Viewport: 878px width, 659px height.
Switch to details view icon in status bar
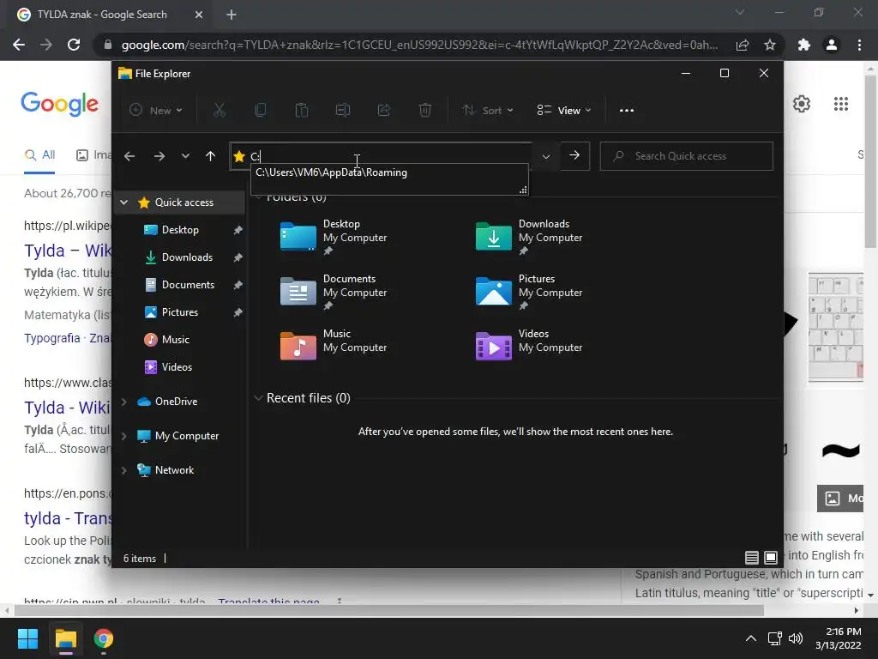pos(751,558)
